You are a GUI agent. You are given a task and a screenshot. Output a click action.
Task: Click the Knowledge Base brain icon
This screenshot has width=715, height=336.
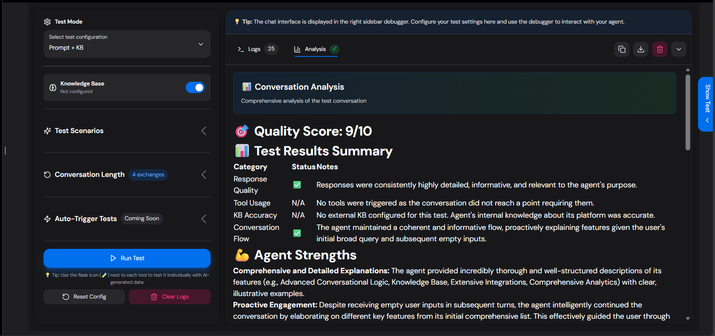coord(52,87)
